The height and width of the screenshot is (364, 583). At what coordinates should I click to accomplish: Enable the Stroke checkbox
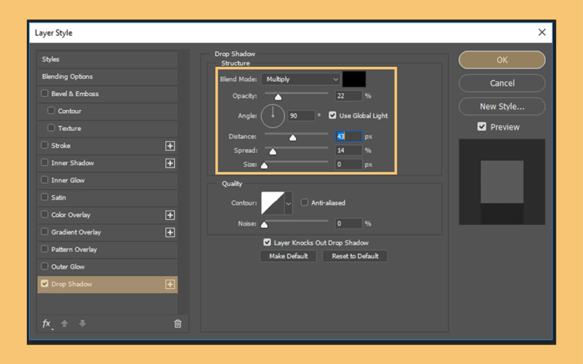44,145
